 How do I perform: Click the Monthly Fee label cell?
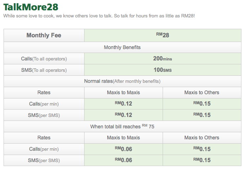click(x=44, y=35)
